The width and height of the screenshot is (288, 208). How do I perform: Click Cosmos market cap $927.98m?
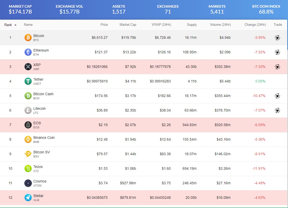coord(128,183)
